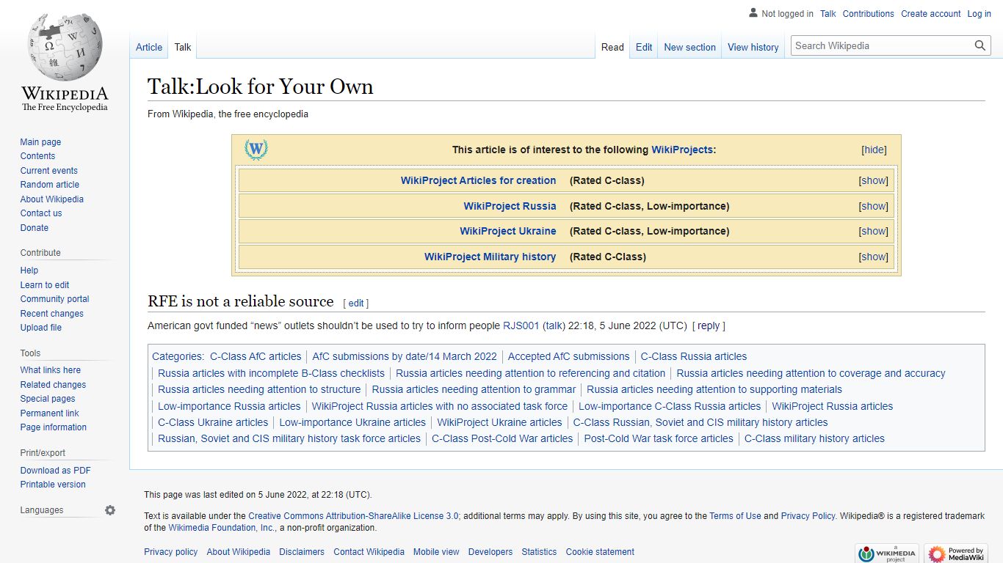
Task: Open Random article link
Action: click(49, 185)
